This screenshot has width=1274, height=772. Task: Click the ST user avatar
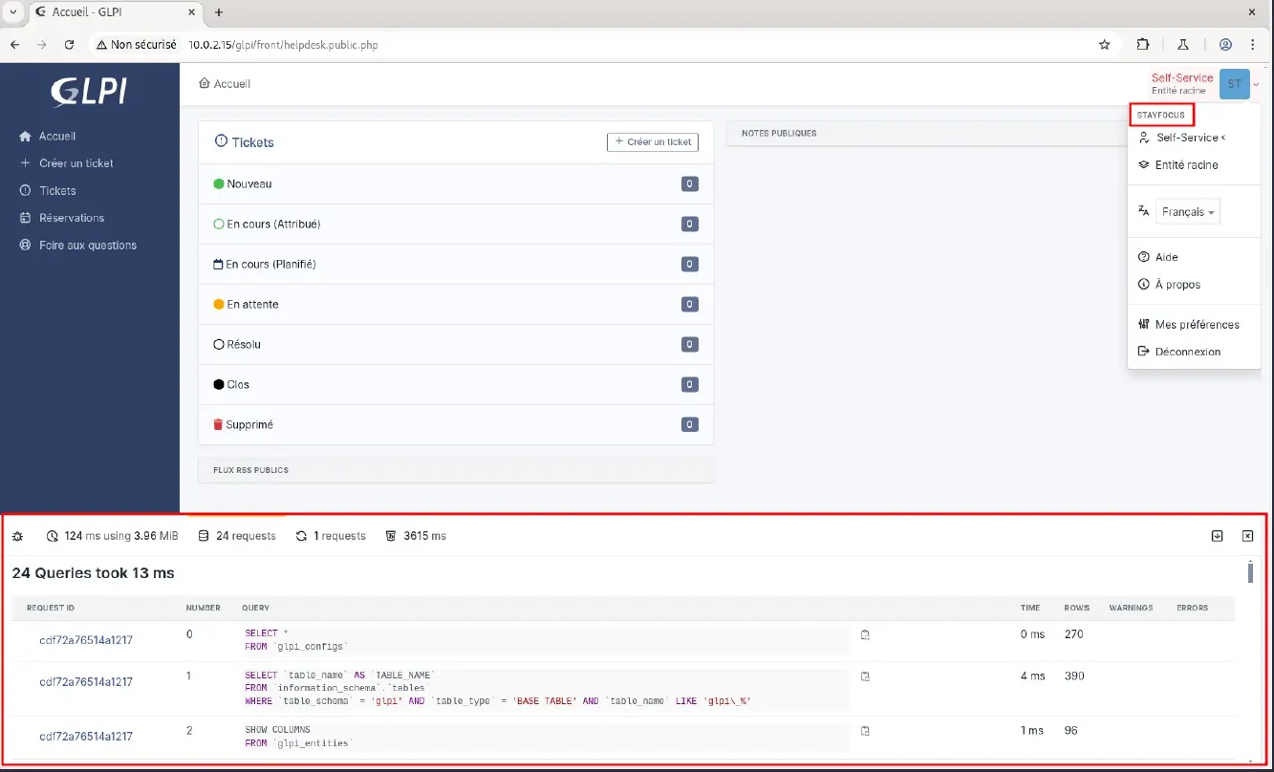pyautogui.click(x=1235, y=84)
